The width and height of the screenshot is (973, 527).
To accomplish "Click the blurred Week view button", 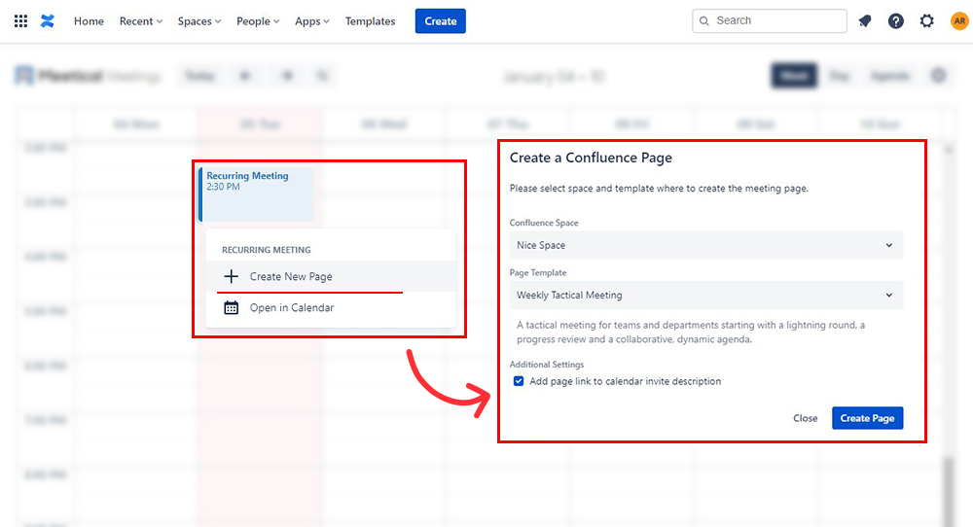I will pyautogui.click(x=794, y=76).
